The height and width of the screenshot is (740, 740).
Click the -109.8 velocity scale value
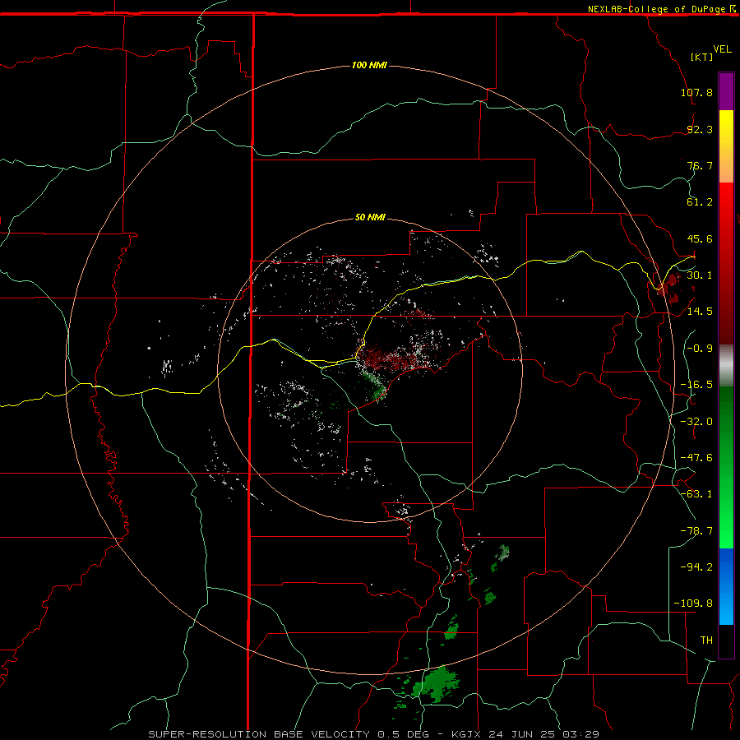click(694, 604)
